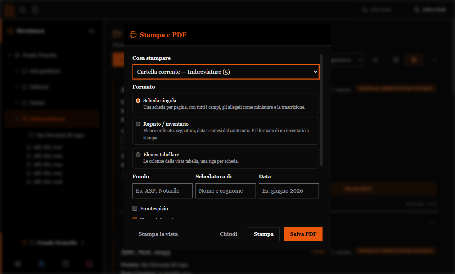Open the Cosa stampare dropdown
This screenshot has width=455, height=274.
coord(226,72)
